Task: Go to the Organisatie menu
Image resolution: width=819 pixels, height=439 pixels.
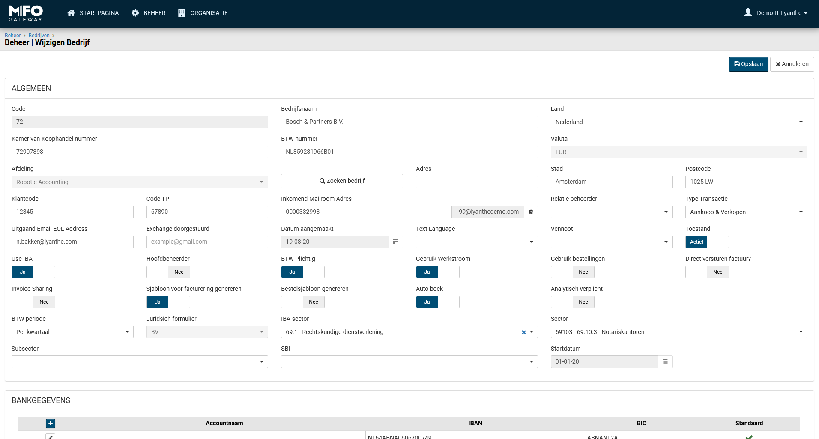Action: (203, 13)
